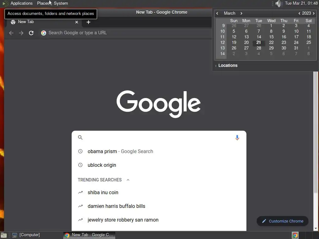Viewport: 319px width, 239px height.
Task: Click the scroll down arrow of the page scrollbar
Action: [316, 228]
